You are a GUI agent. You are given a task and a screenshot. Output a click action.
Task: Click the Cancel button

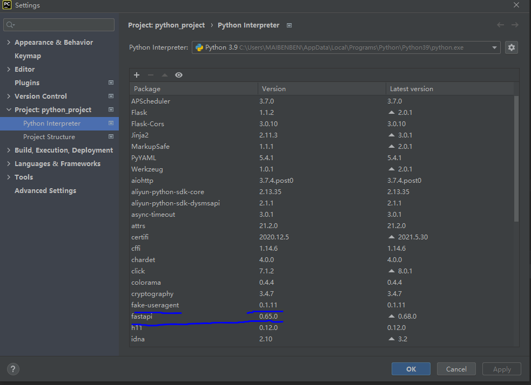(x=456, y=369)
